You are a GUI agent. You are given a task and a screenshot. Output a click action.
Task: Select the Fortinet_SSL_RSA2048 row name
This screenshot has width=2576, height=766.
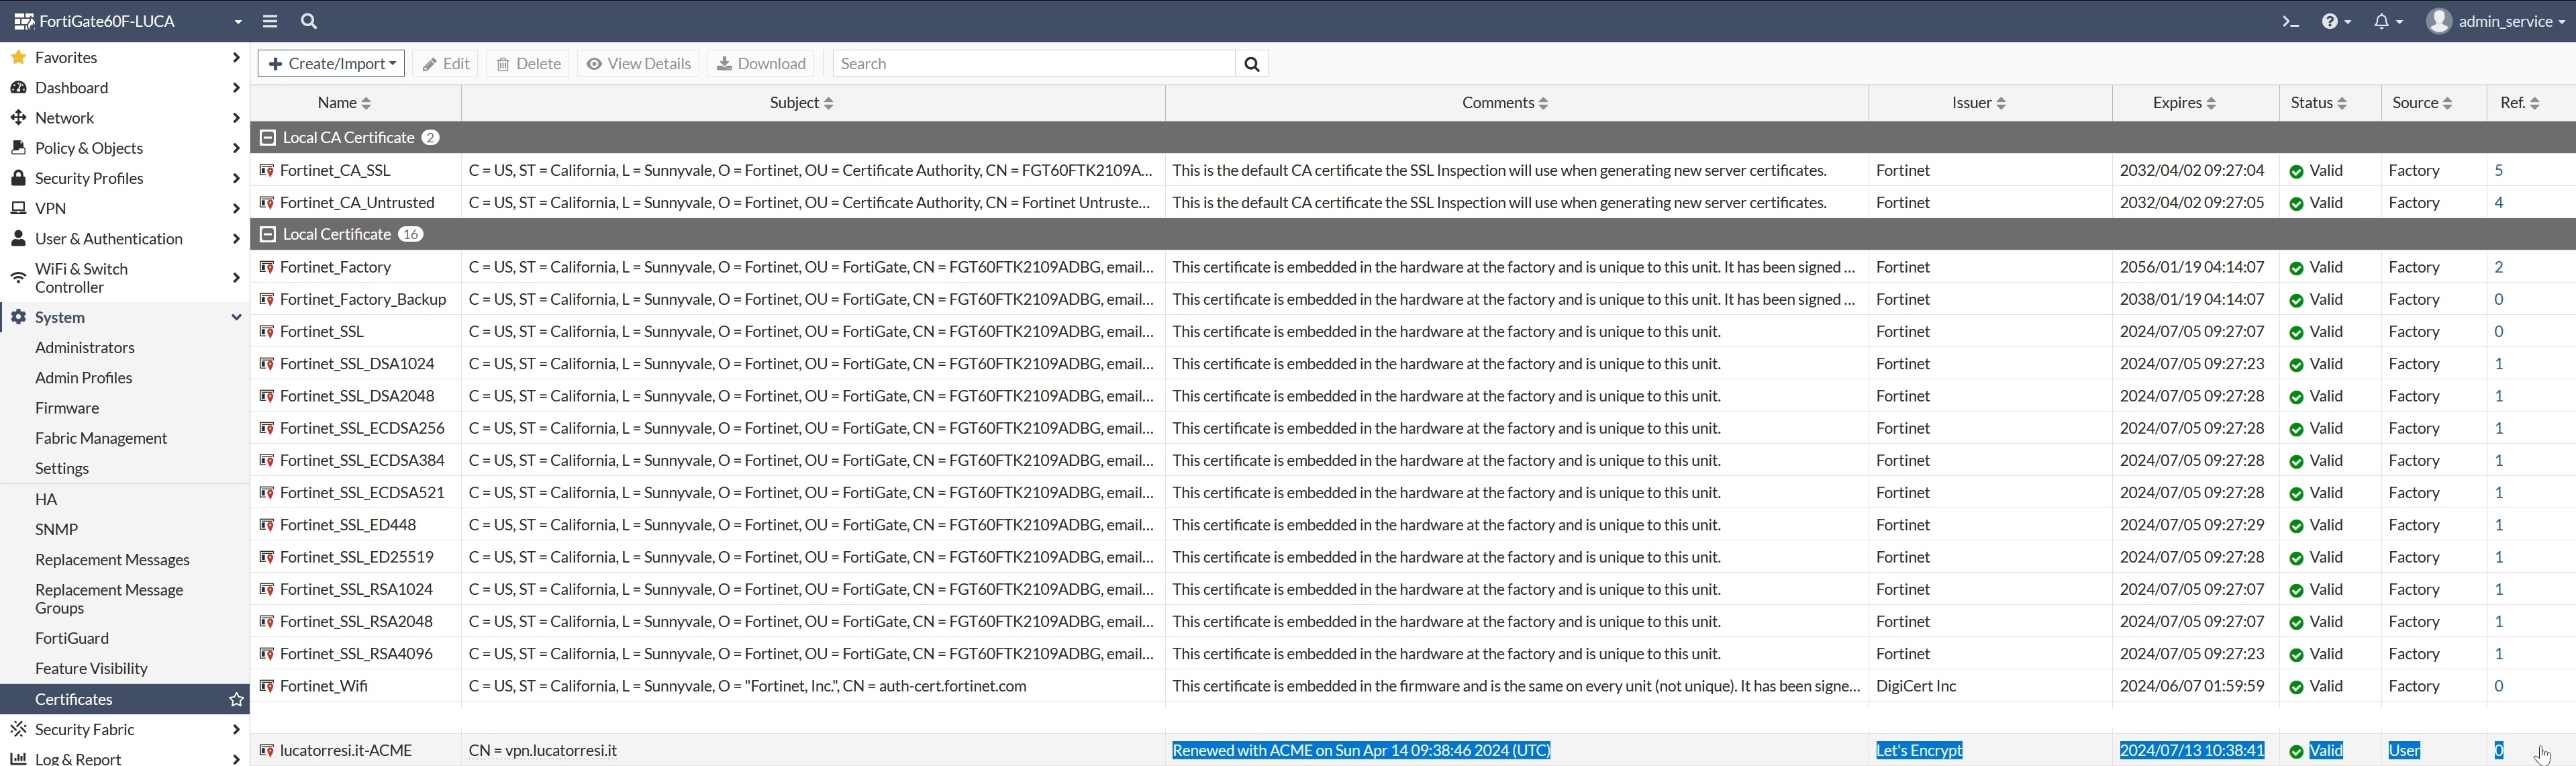point(357,622)
